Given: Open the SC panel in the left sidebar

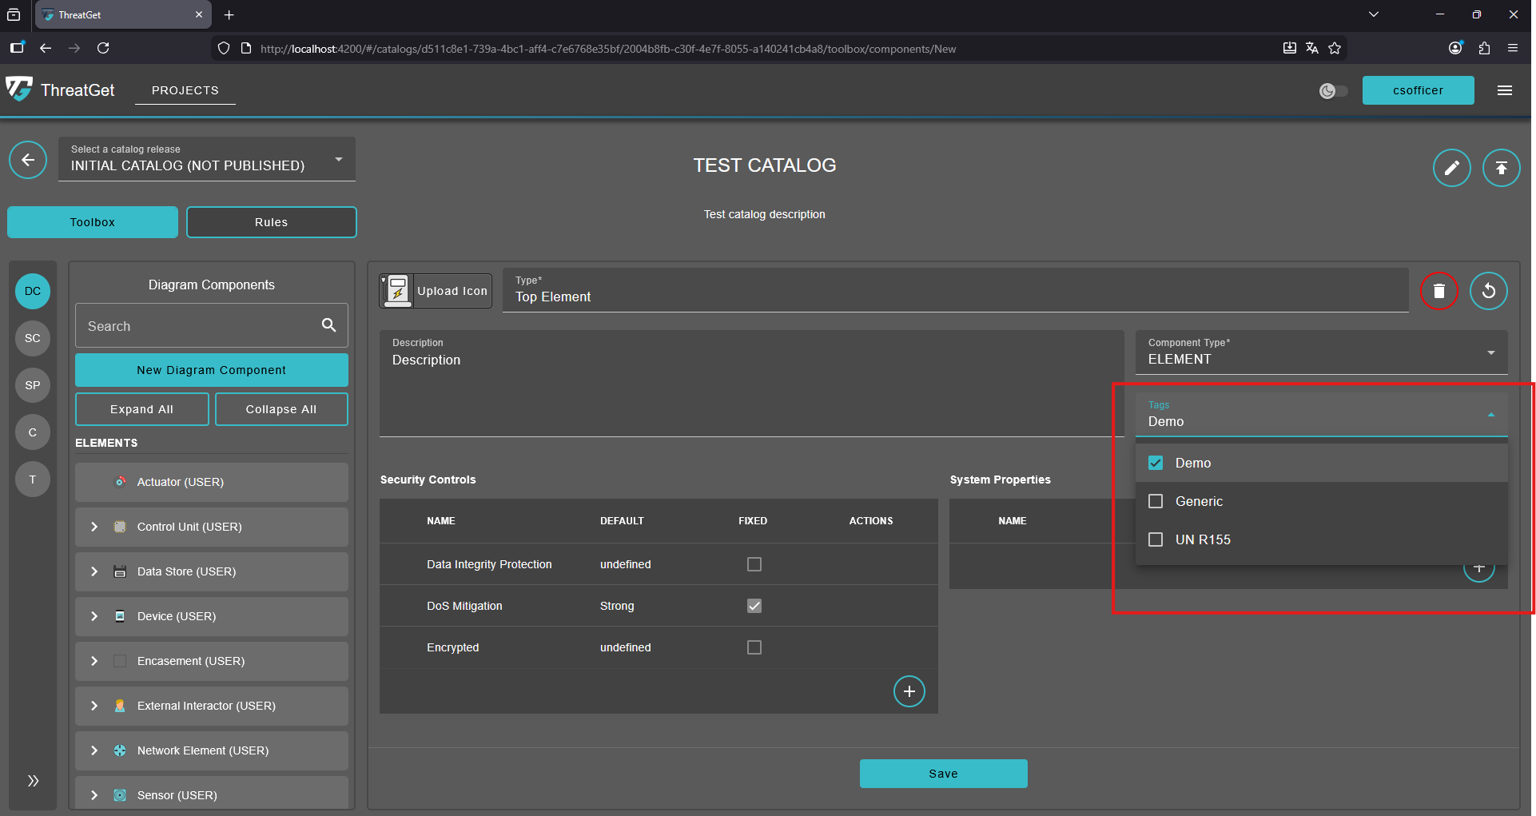Looking at the screenshot, I should 32,338.
